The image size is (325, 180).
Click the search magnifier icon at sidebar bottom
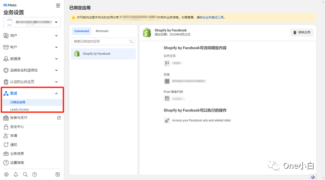(25, 175)
